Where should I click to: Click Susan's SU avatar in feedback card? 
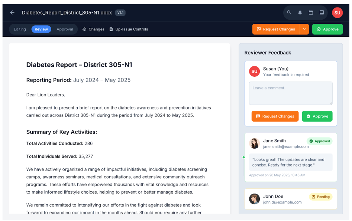coord(254,72)
